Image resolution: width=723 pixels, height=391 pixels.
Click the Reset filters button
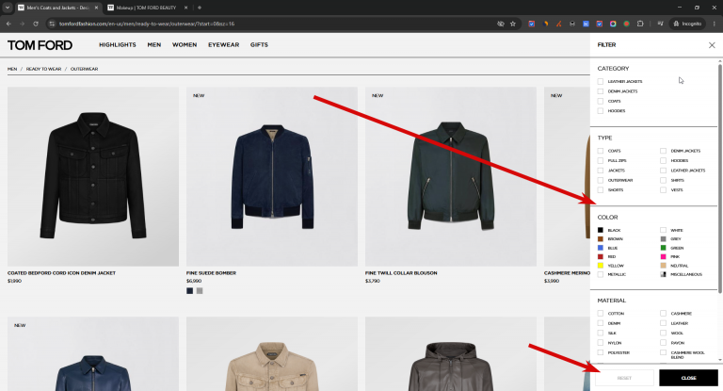pyautogui.click(x=624, y=378)
